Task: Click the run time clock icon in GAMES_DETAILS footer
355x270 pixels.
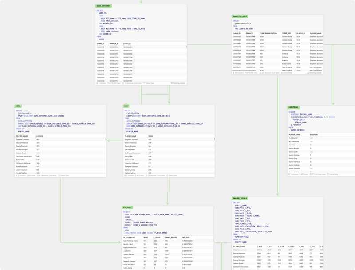Action: tap(260, 73)
